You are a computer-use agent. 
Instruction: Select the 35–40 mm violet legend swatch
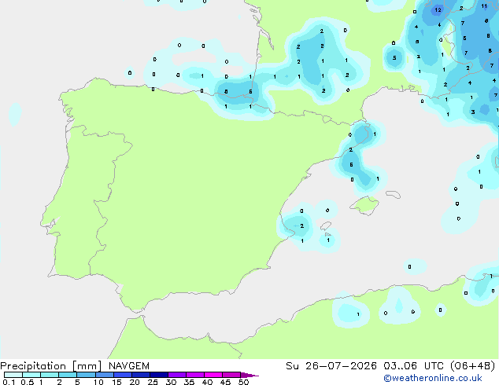[194, 375]
